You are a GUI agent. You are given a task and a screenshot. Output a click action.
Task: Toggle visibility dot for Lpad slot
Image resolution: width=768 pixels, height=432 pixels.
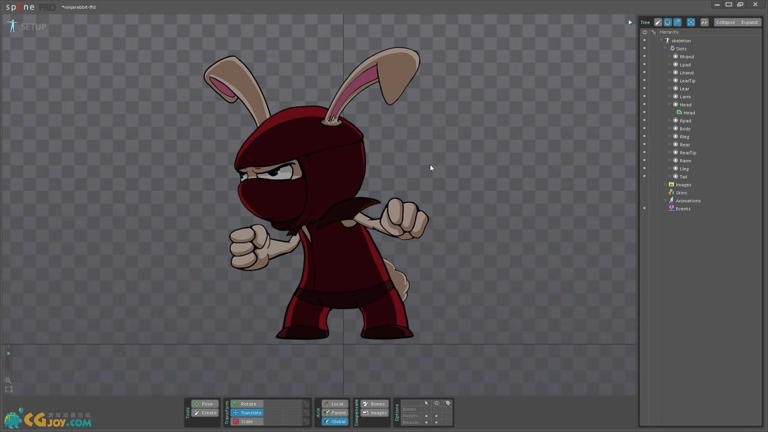coord(644,65)
